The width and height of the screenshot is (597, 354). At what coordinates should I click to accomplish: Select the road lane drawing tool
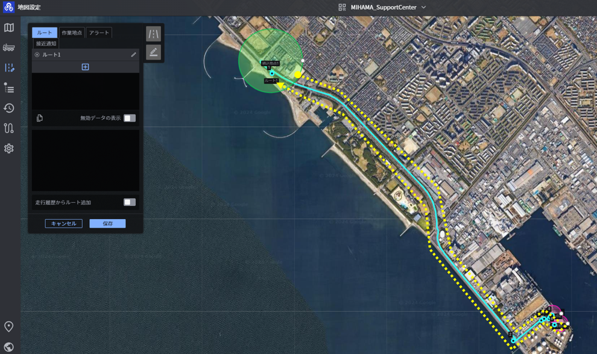(x=153, y=34)
